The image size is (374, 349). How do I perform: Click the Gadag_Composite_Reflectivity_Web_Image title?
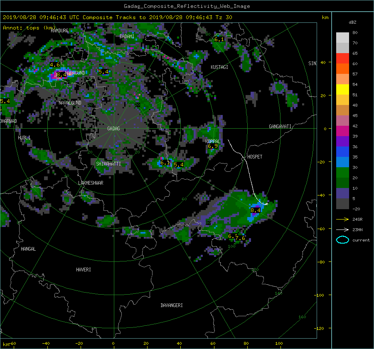[187, 6]
